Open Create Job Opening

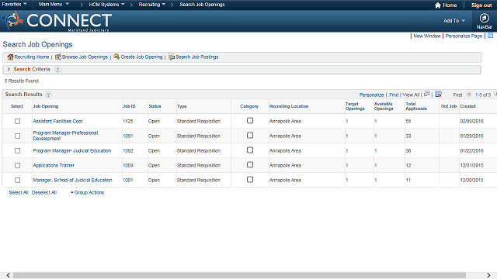pyautogui.click(x=138, y=57)
